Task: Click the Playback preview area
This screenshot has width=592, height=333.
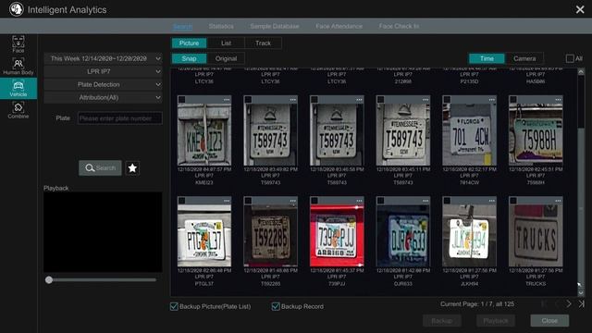Action: click(x=103, y=232)
